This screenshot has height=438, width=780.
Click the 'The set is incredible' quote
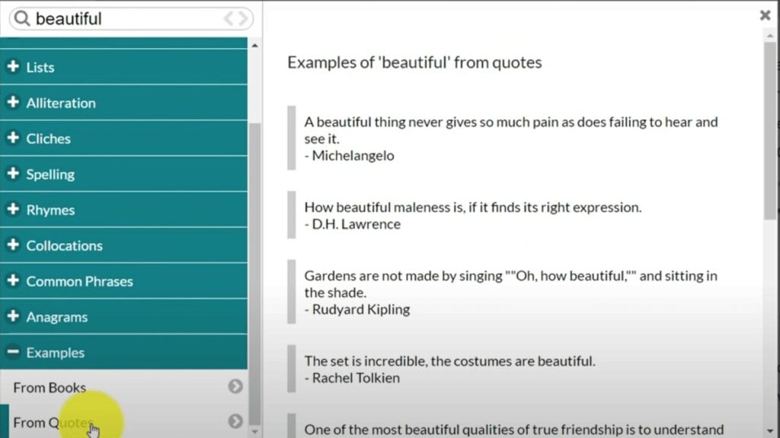coord(449,361)
